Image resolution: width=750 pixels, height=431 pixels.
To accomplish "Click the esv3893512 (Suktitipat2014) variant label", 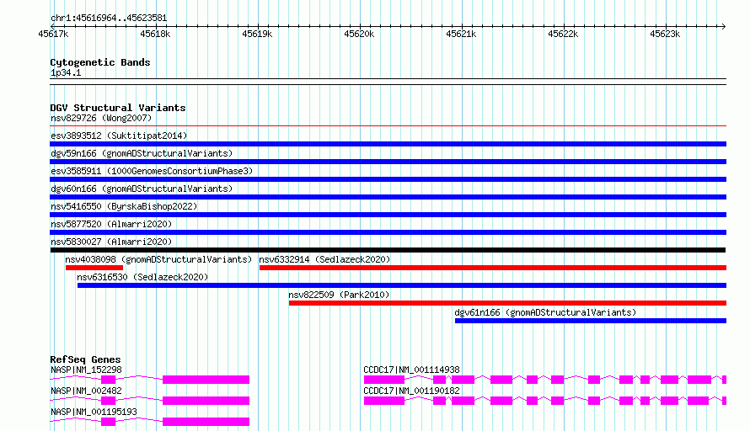I will (119, 136).
